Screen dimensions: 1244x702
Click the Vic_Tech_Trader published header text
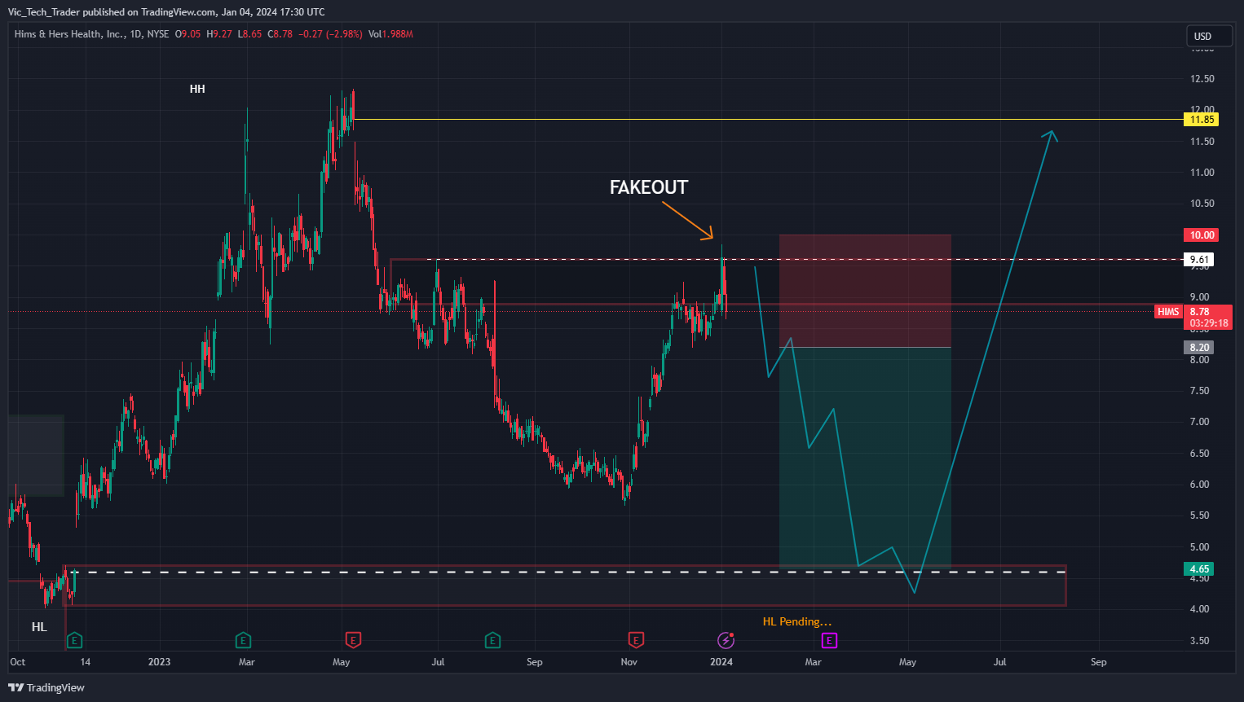click(166, 12)
